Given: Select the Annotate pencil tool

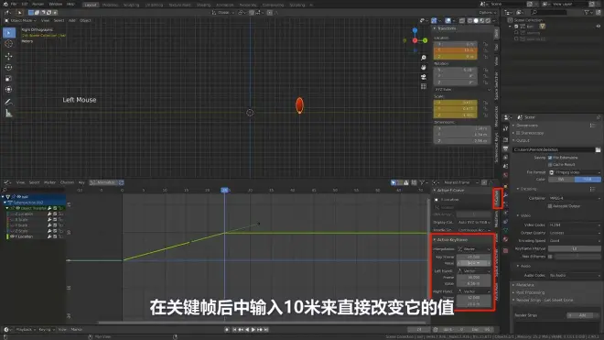Looking at the screenshot, I should pos(8,102).
